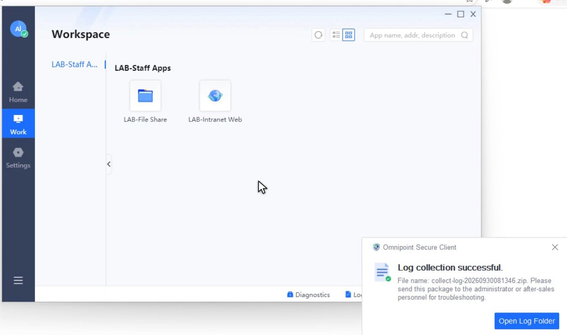Collapse the category side panel arrow

[109, 164]
